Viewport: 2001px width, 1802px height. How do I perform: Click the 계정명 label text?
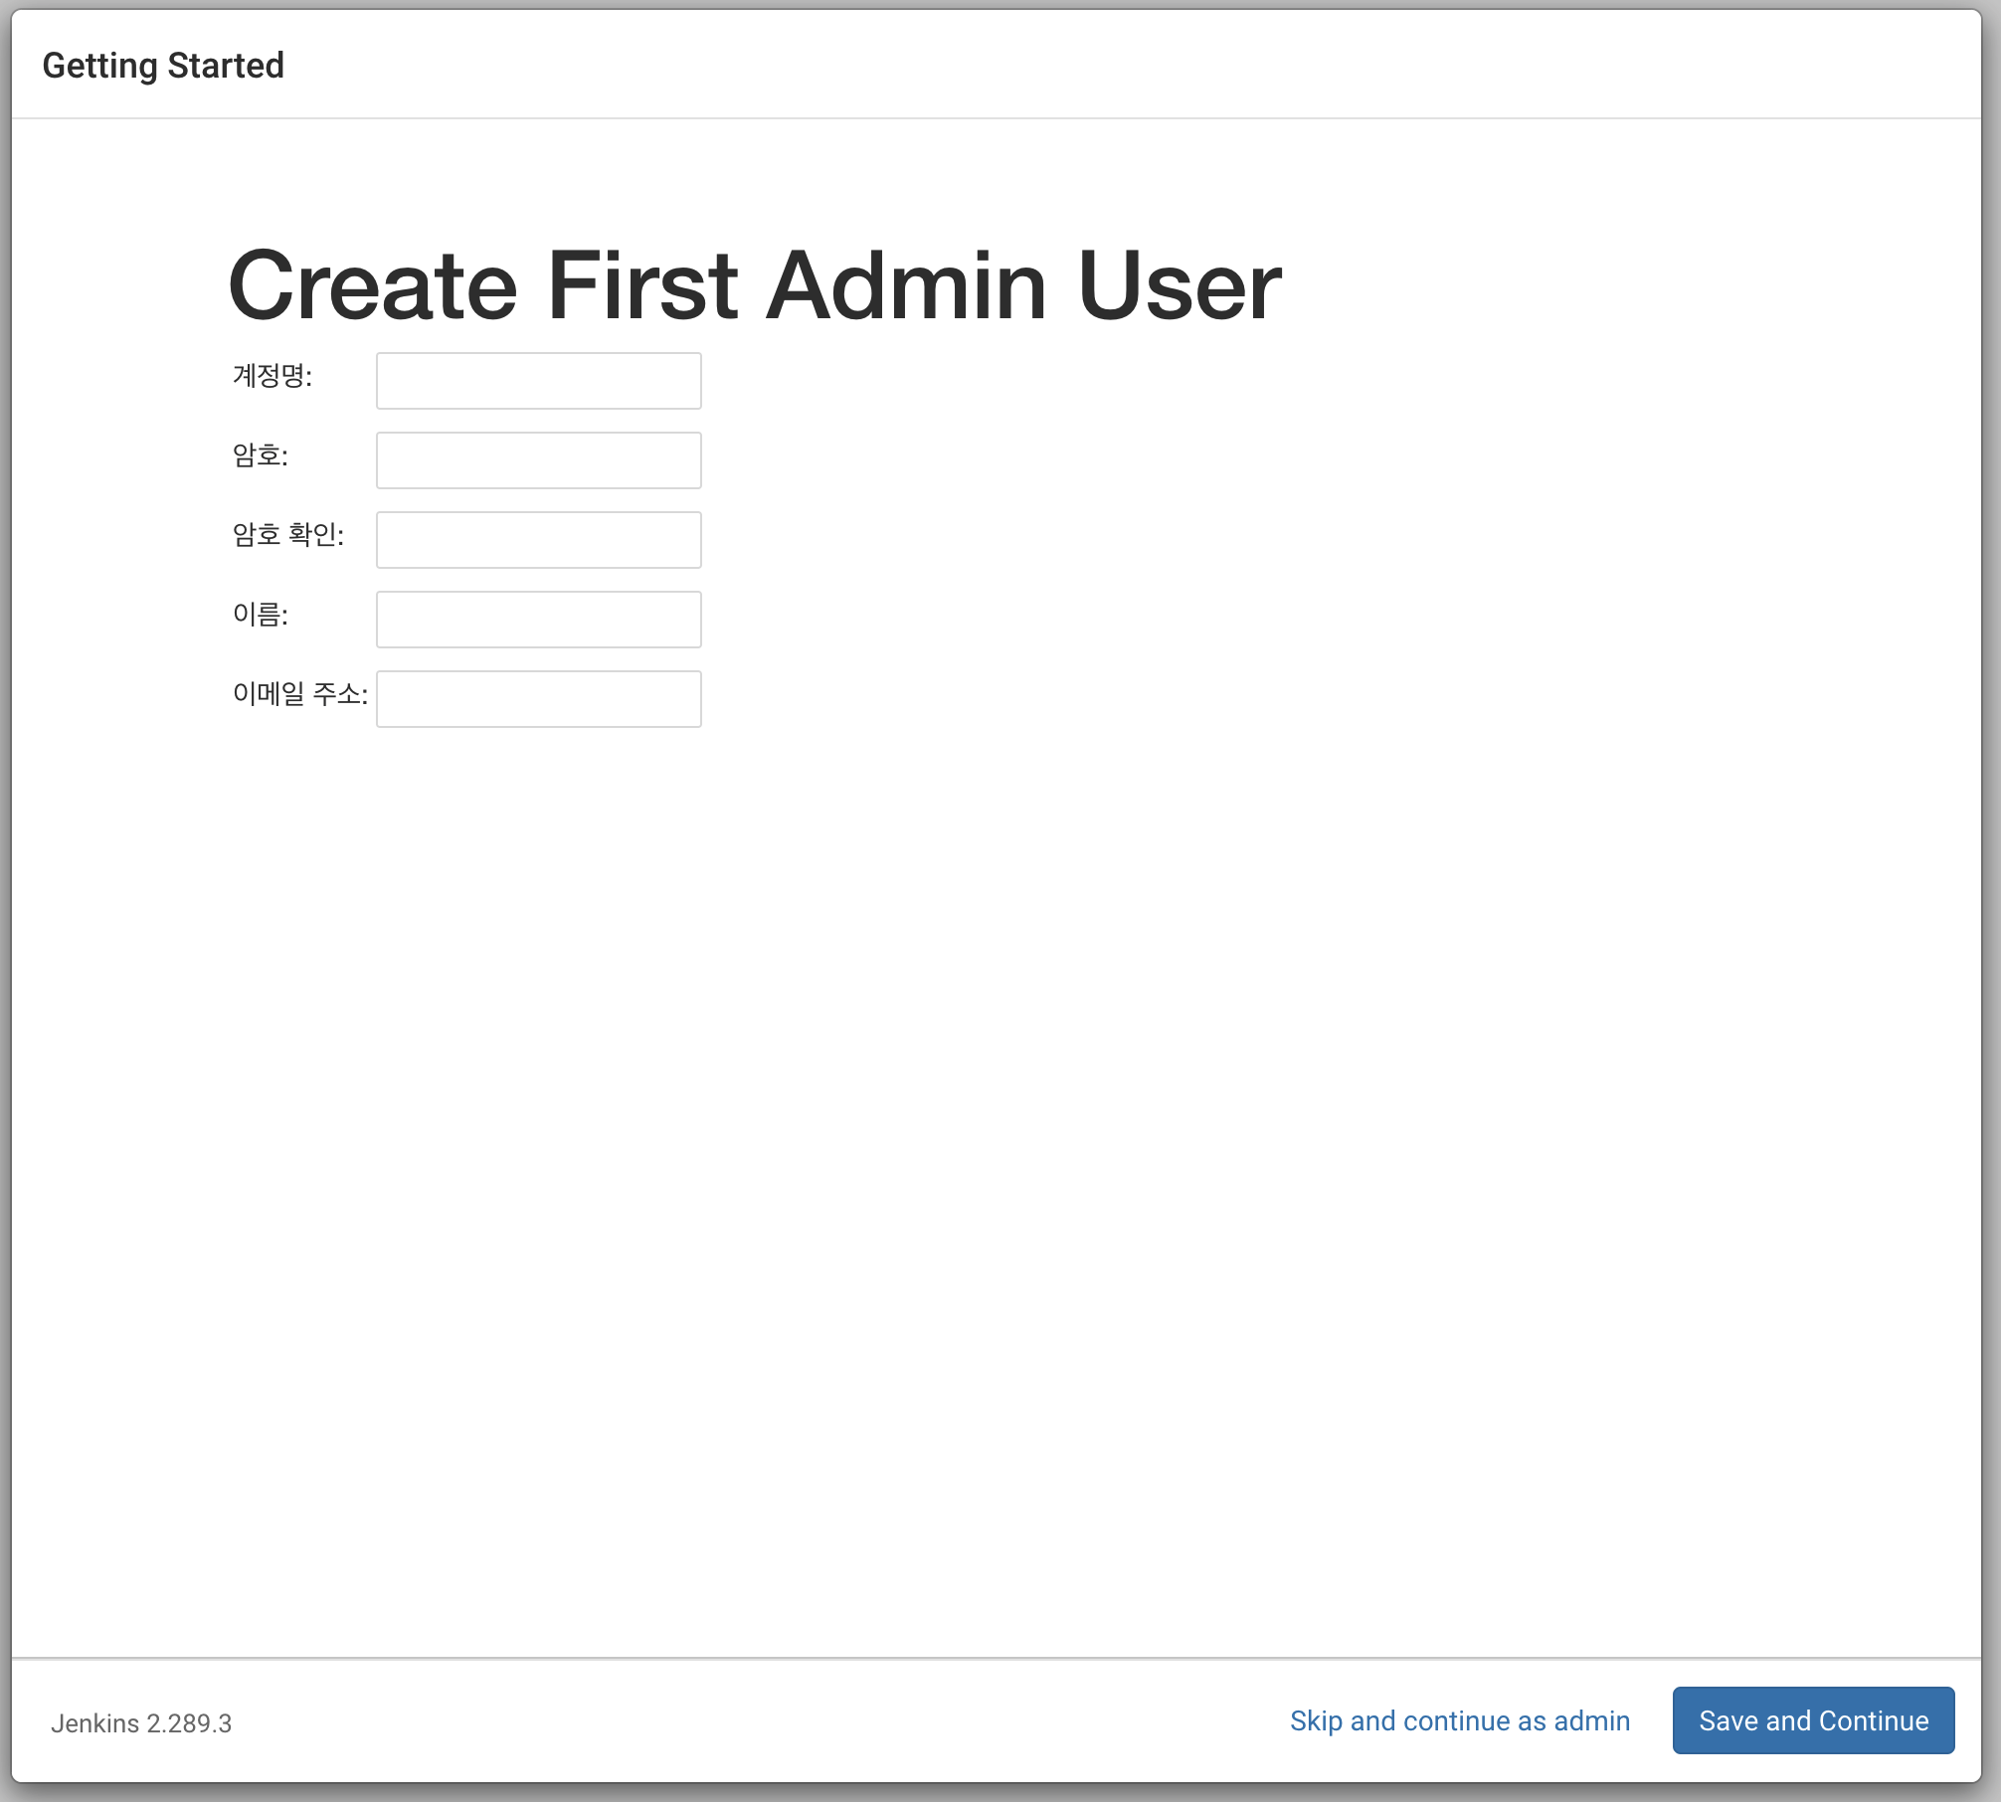[x=272, y=376]
